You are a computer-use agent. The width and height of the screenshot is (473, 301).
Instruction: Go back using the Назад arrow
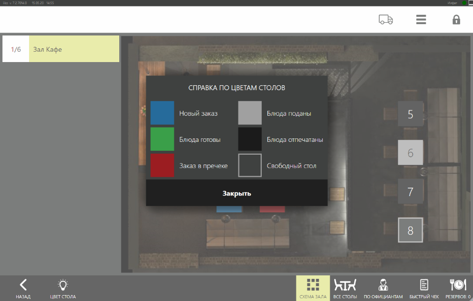[23, 288]
